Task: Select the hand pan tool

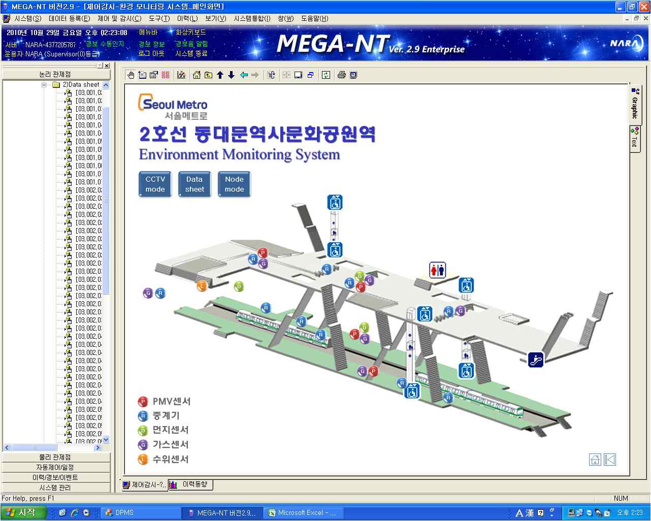Action: (131, 75)
